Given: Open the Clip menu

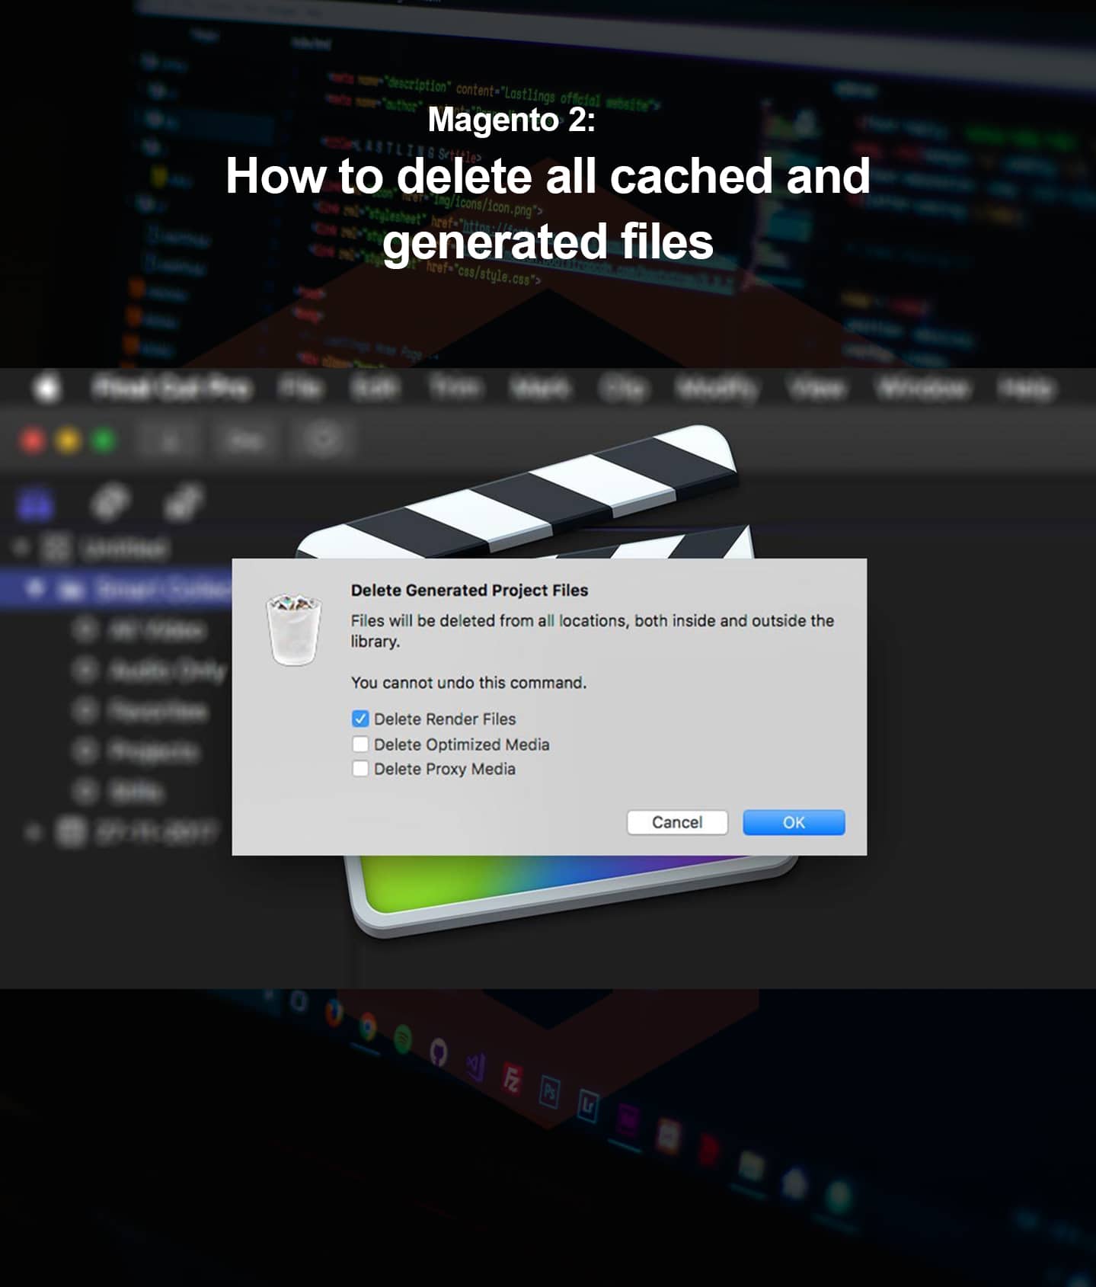Looking at the screenshot, I should click(x=623, y=389).
